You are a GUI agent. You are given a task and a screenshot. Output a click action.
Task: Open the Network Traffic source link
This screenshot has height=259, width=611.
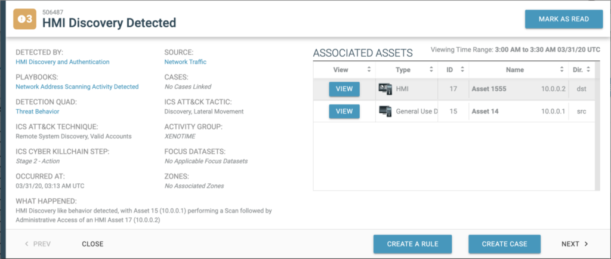(186, 62)
